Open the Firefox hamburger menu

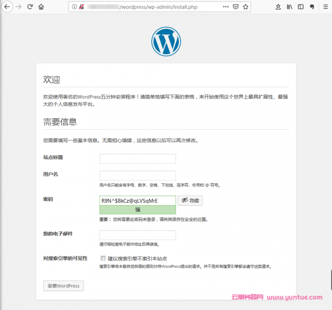(x=324, y=7)
